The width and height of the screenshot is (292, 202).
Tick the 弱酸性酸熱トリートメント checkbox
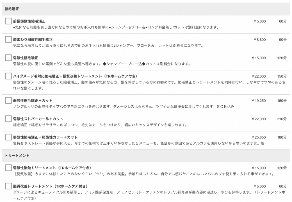coord(8,168)
